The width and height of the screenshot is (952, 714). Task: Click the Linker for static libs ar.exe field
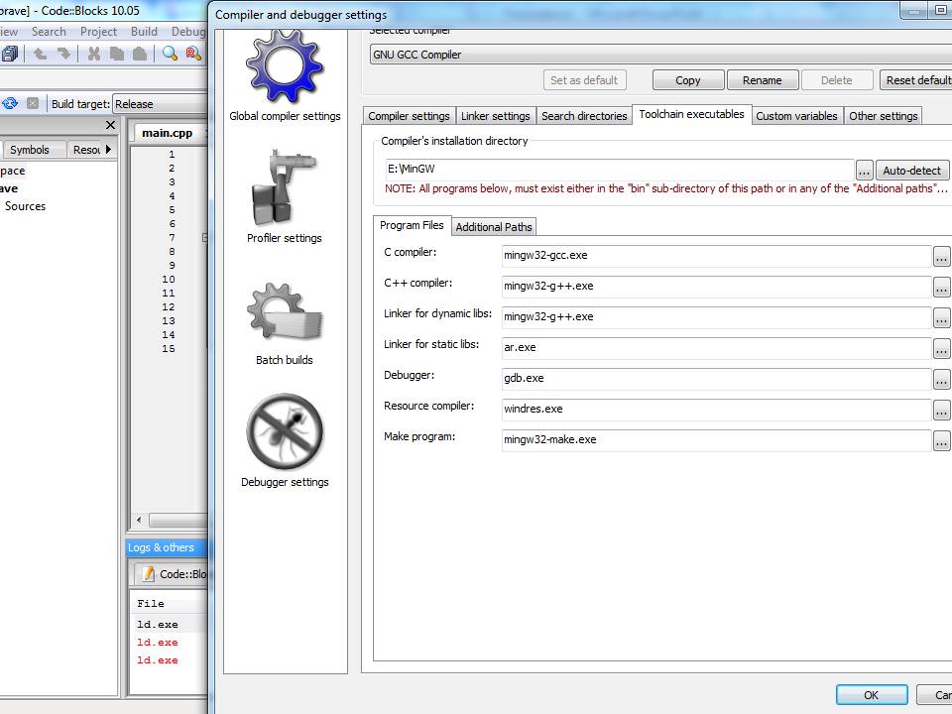pos(716,347)
